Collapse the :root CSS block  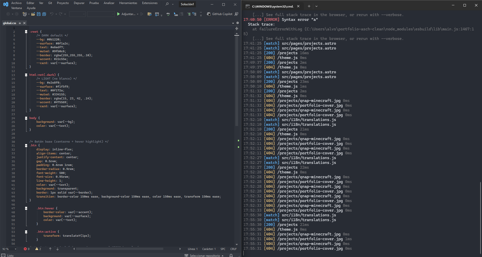[x=26, y=32]
